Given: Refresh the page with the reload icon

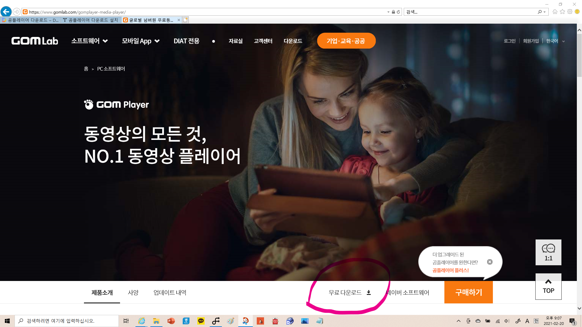Looking at the screenshot, I should pos(398,12).
